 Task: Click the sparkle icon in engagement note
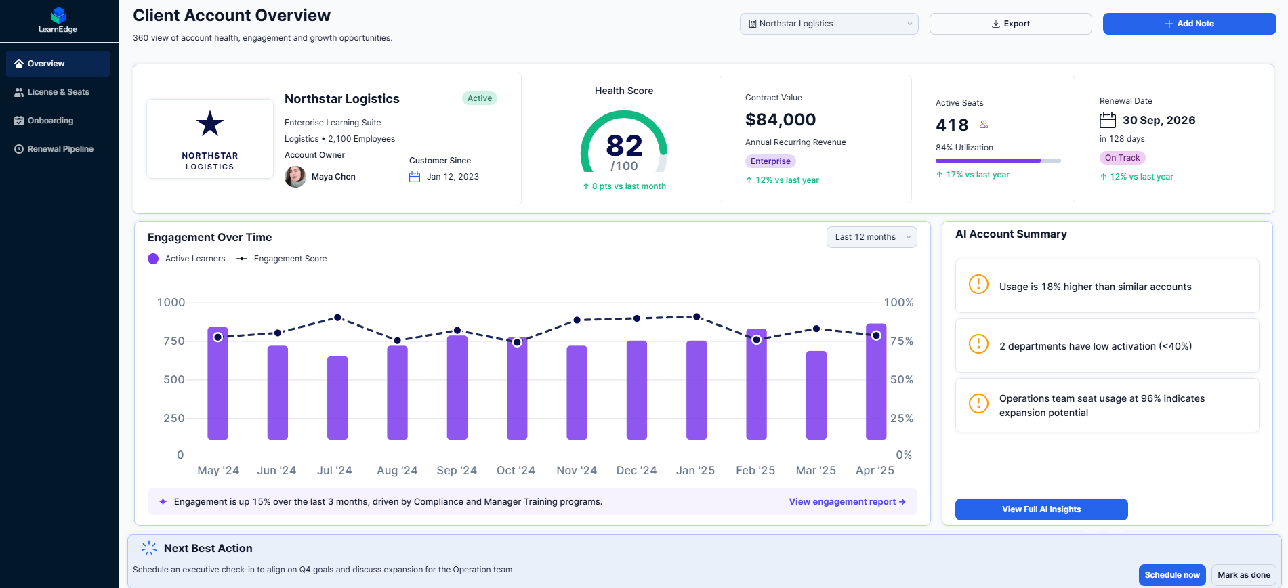tap(163, 502)
